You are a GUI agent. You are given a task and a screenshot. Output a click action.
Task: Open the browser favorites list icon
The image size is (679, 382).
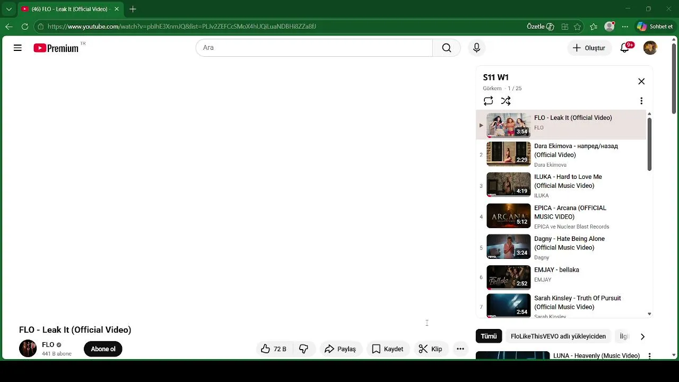click(x=594, y=27)
